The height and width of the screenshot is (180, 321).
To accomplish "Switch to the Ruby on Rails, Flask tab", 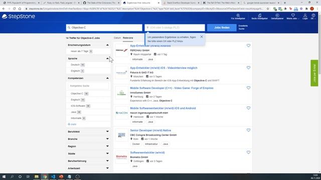I will coord(61,3).
